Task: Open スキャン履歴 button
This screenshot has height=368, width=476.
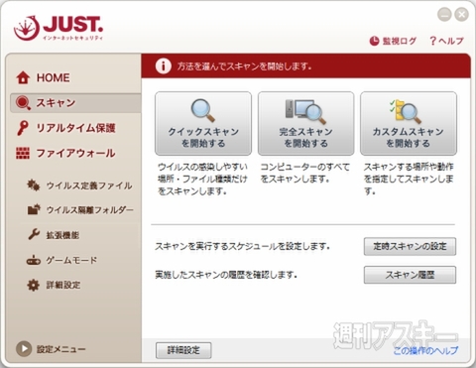Action: (x=410, y=275)
